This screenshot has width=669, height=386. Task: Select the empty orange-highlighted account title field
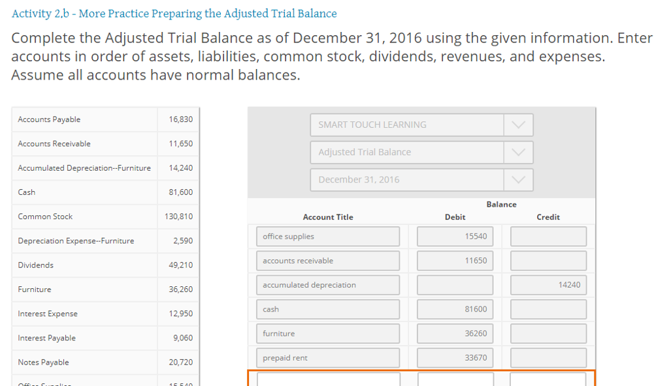(328, 380)
